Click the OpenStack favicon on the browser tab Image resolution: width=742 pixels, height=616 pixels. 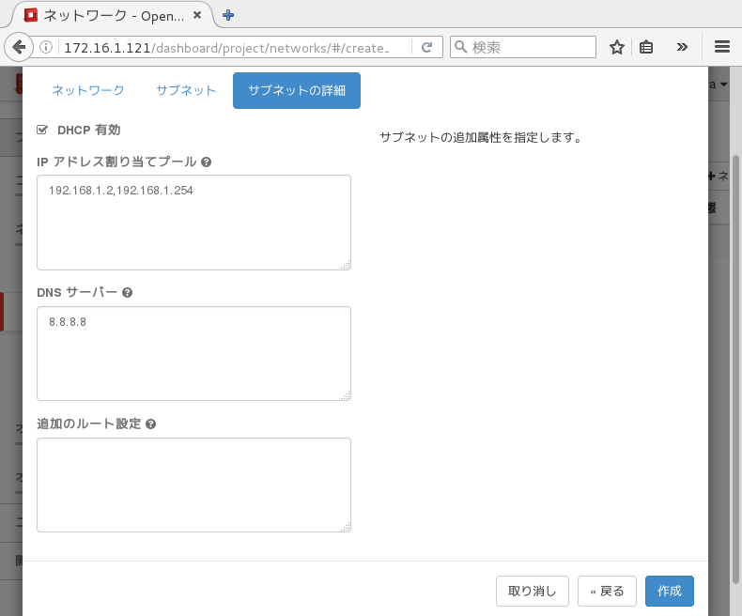31,15
